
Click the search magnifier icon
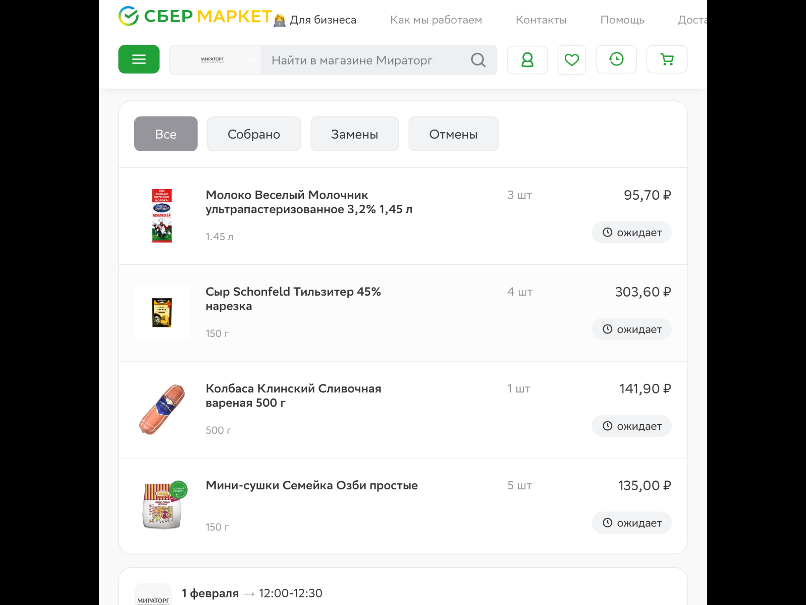pyautogui.click(x=478, y=60)
